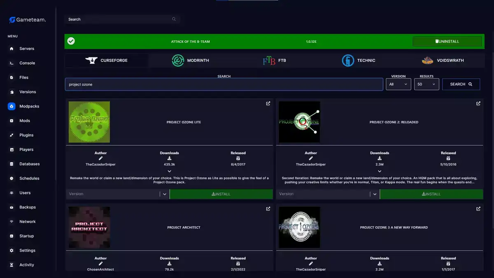Click the '5/10/2016' release date
494x278 pixels.
448,164
